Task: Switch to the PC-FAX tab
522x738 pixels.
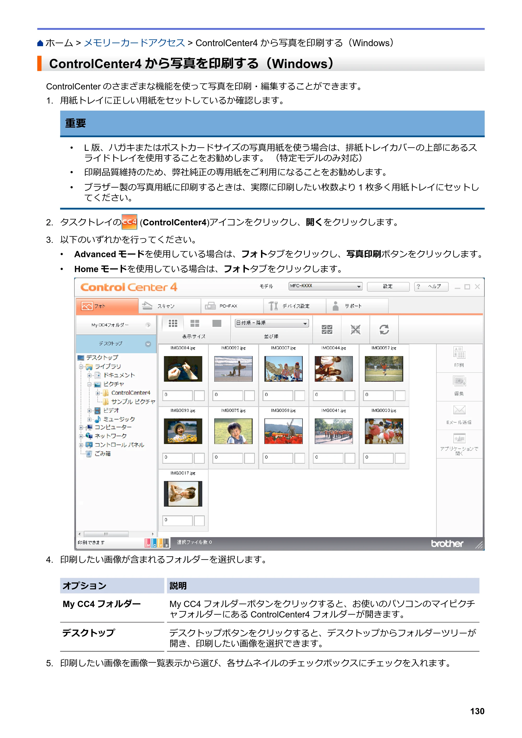Action: click(x=232, y=306)
